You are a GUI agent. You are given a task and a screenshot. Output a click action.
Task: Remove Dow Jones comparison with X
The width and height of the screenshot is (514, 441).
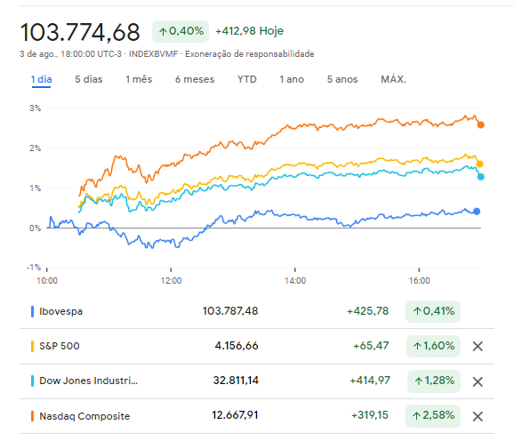click(478, 381)
